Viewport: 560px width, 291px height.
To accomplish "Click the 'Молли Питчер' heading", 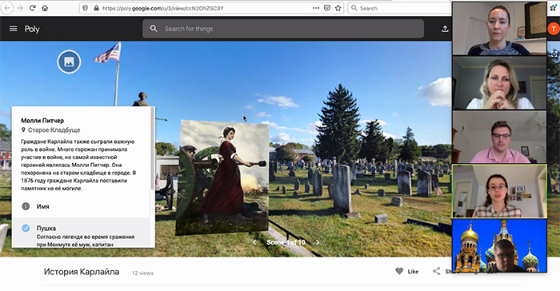I will [x=42, y=121].
